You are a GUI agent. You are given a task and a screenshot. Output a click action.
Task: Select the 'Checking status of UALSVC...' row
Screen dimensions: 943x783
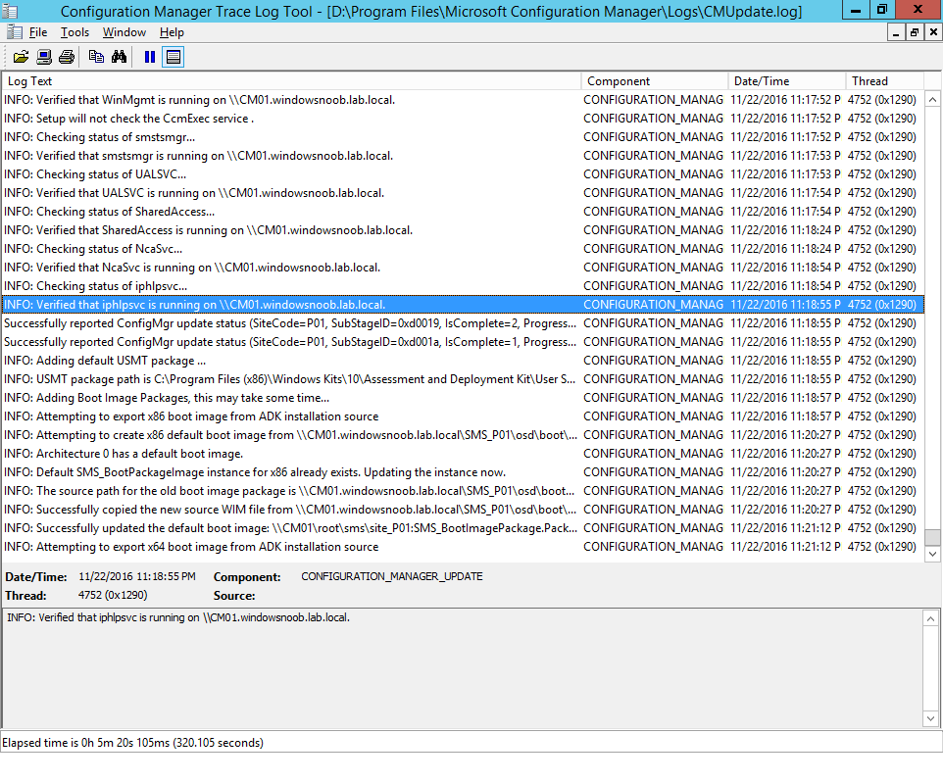click(x=463, y=174)
